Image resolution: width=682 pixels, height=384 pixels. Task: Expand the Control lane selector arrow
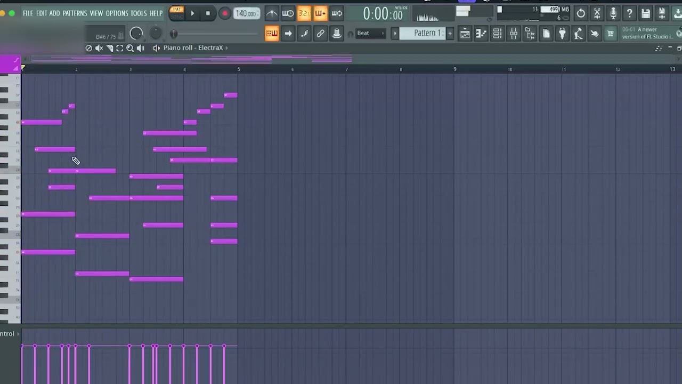[x=18, y=334]
